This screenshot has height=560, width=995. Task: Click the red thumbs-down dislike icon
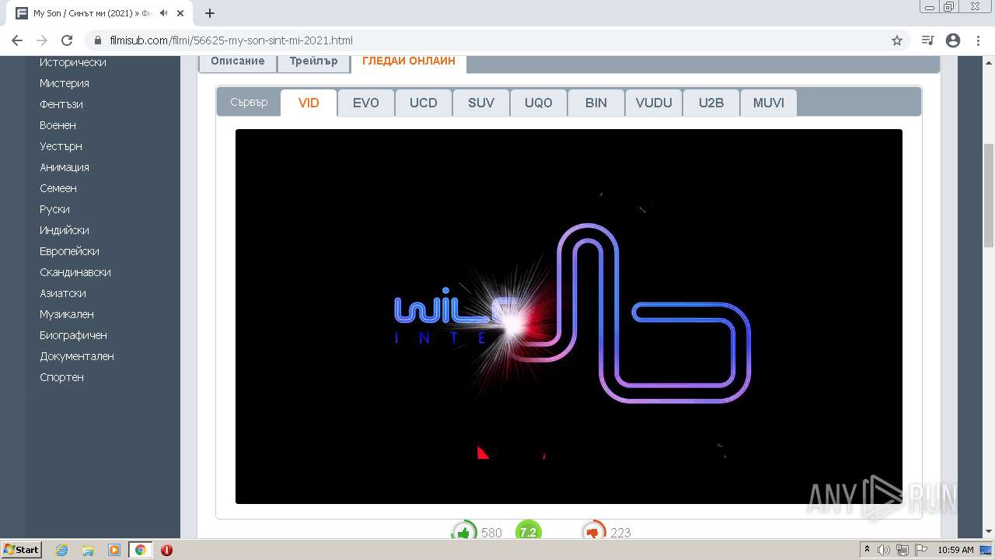[594, 532]
